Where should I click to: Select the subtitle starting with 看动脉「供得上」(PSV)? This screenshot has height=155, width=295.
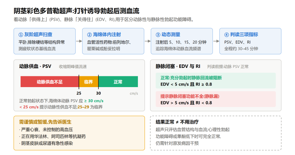pyautogui.click(x=104, y=20)
